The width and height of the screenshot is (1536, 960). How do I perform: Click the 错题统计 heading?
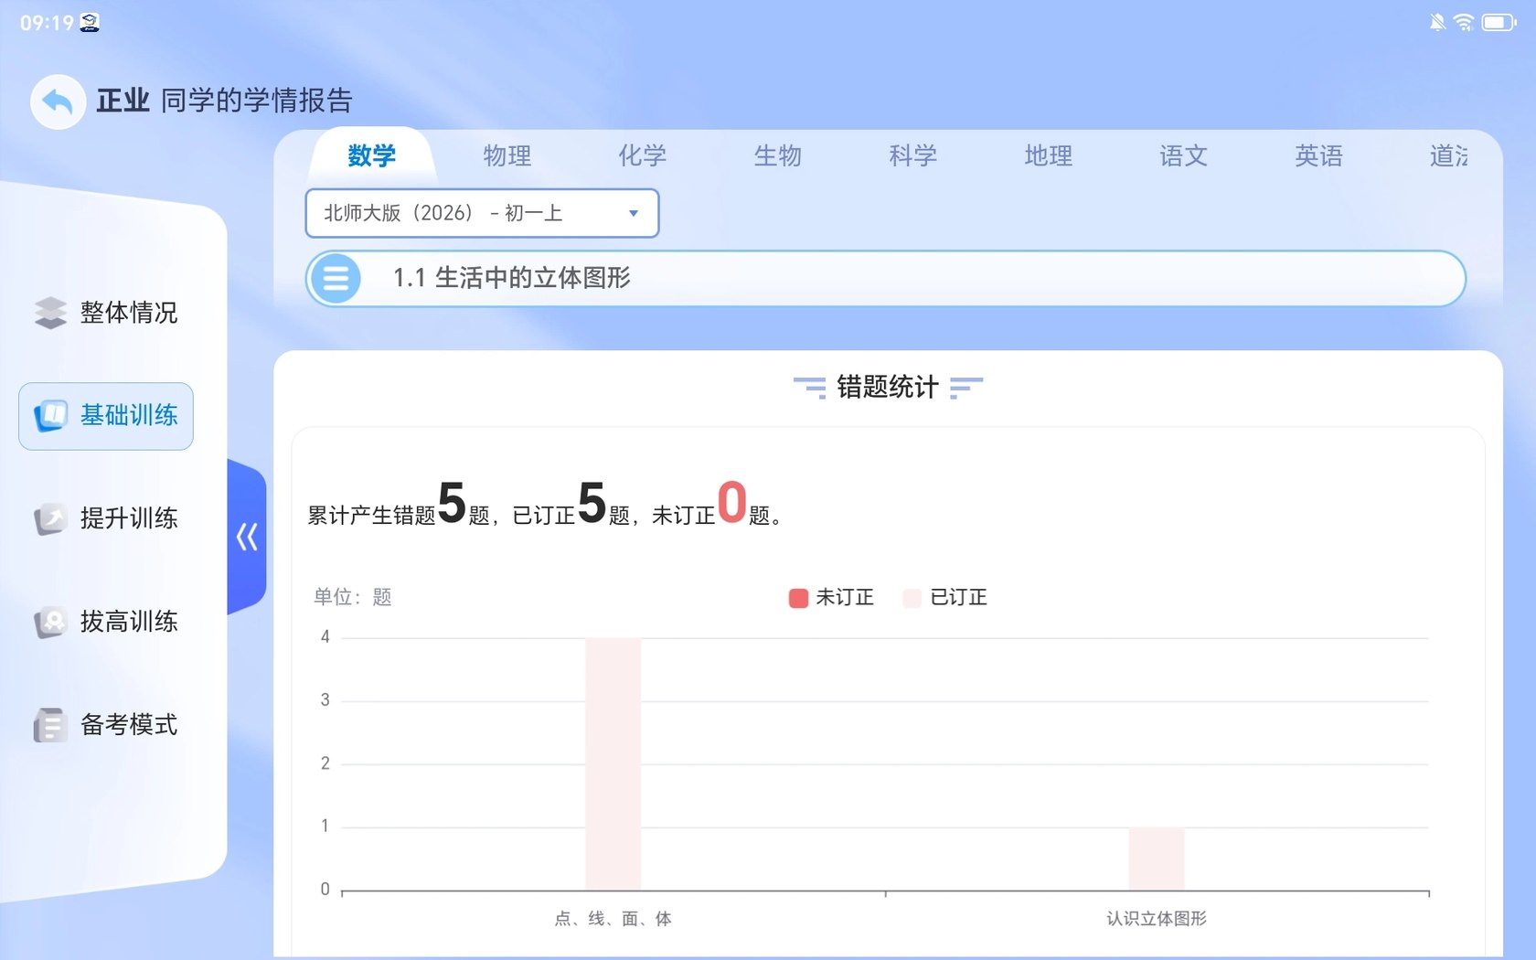tap(888, 388)
